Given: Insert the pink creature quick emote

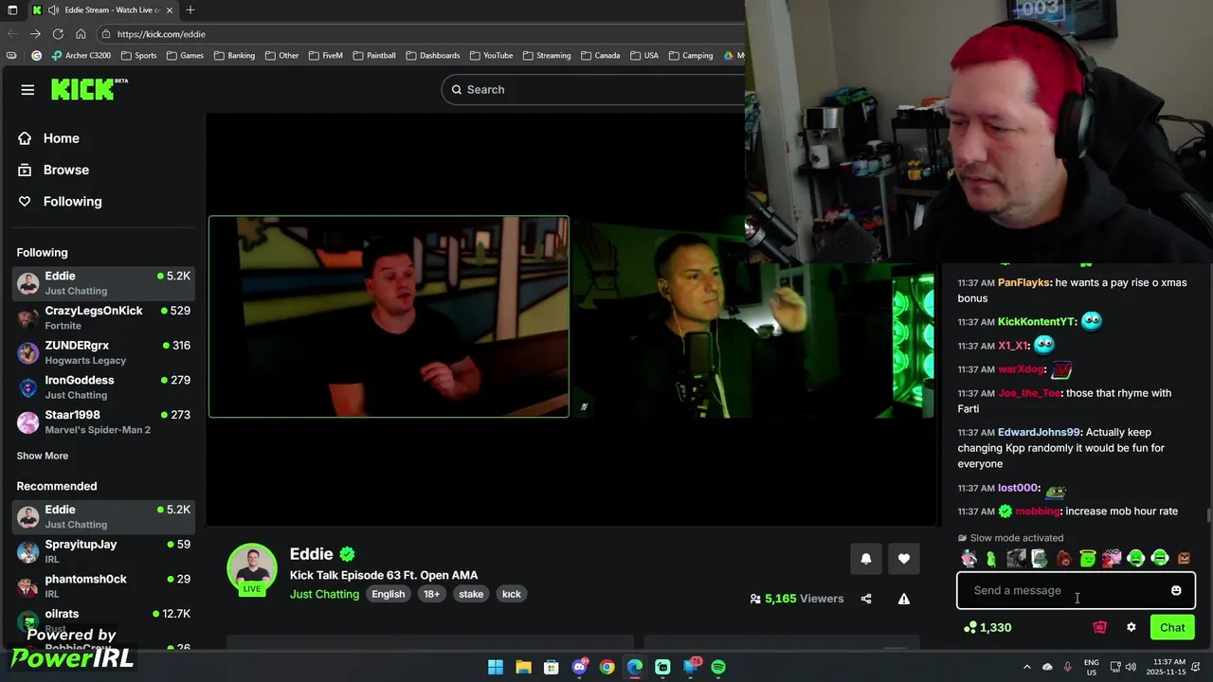Looking at the screenshot, I should point(969,559).
